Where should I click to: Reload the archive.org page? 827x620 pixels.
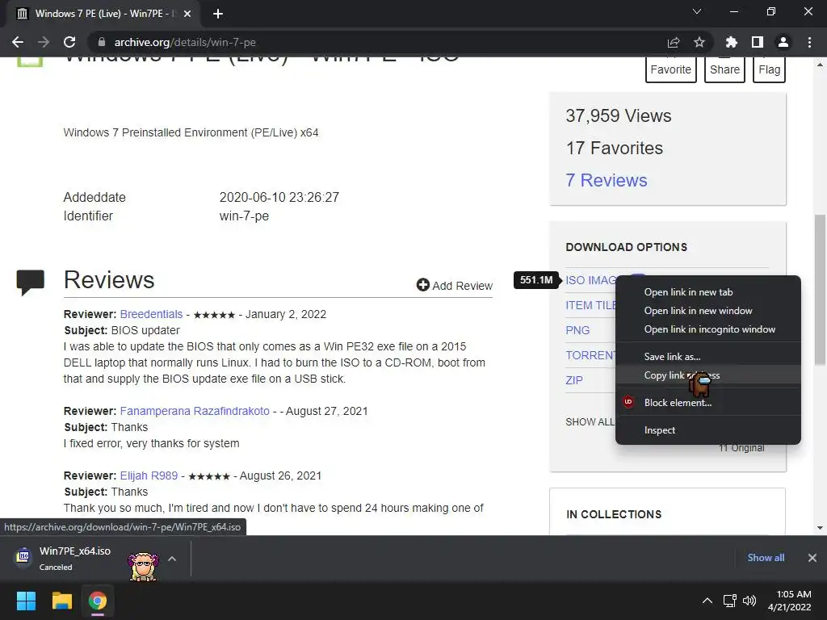point(69,42)
